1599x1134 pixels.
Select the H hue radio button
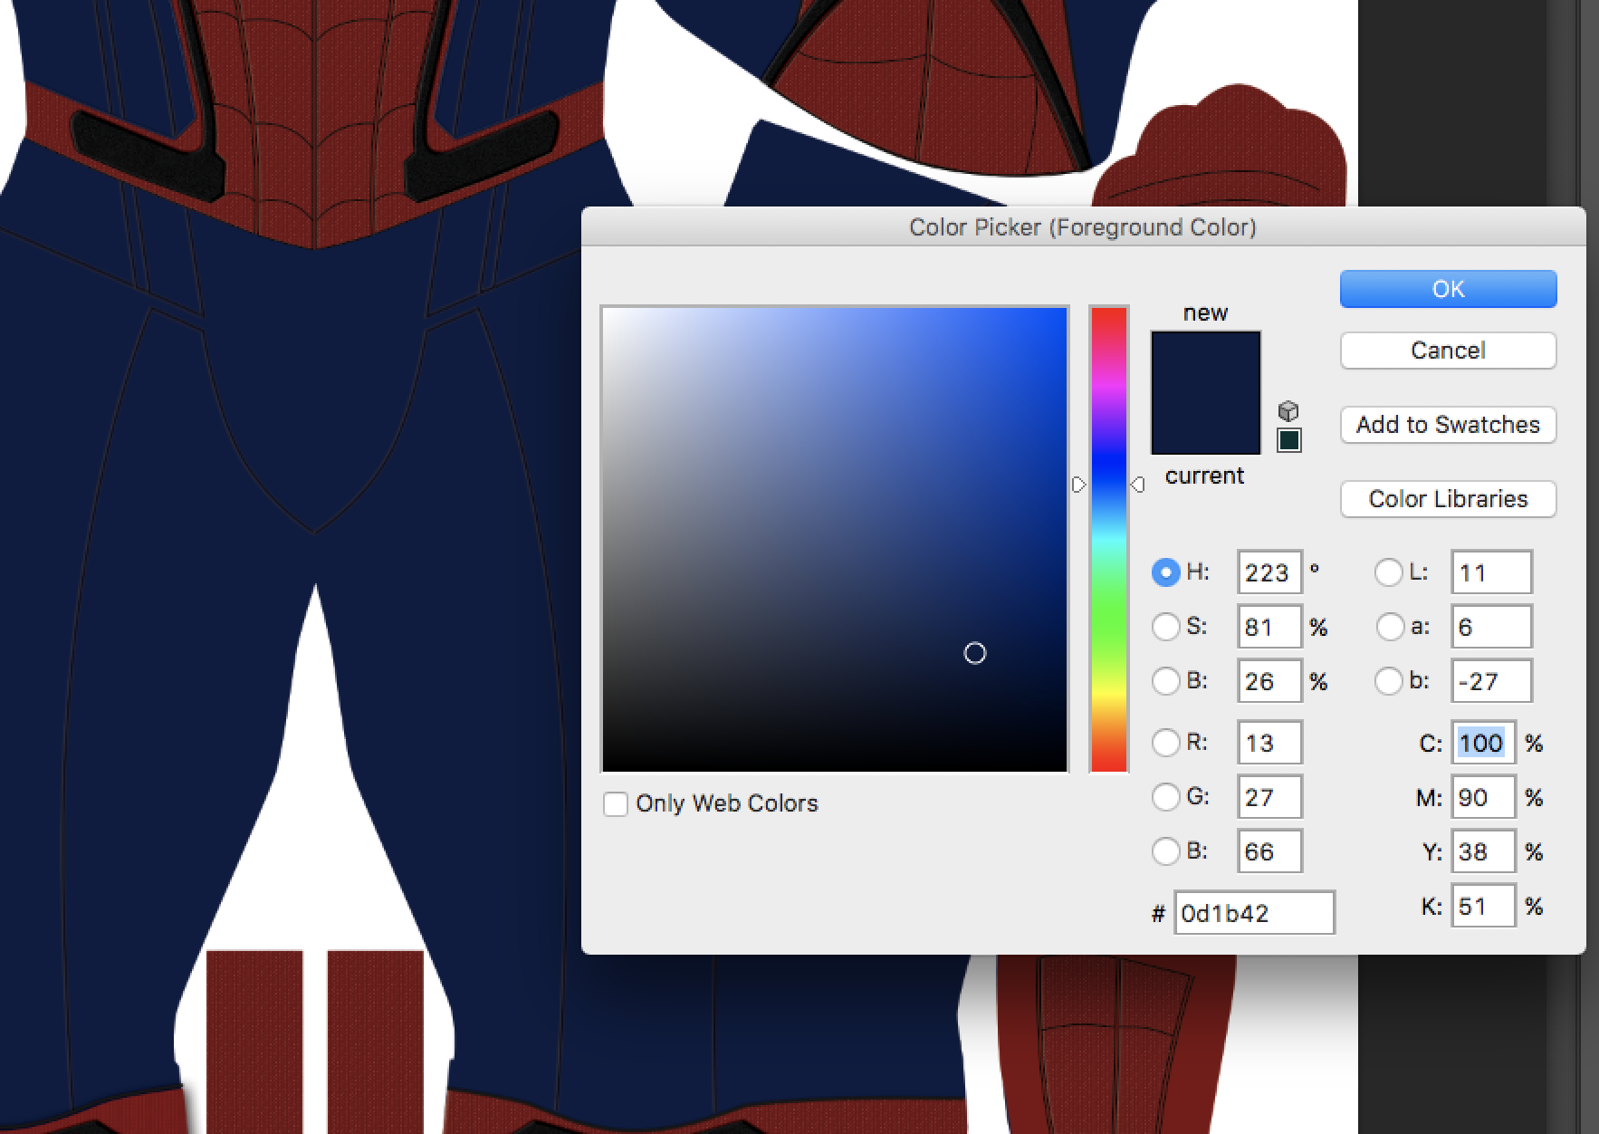[1165, 572]
